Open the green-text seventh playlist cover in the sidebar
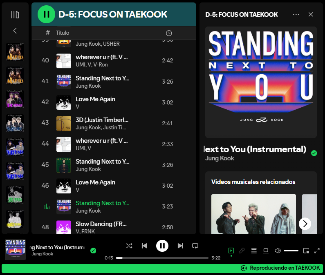The height and width of the screenshot is (275, 325). pos(15,195)
